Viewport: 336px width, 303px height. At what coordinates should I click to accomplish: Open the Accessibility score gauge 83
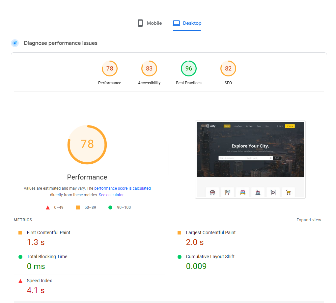[149, 69]
